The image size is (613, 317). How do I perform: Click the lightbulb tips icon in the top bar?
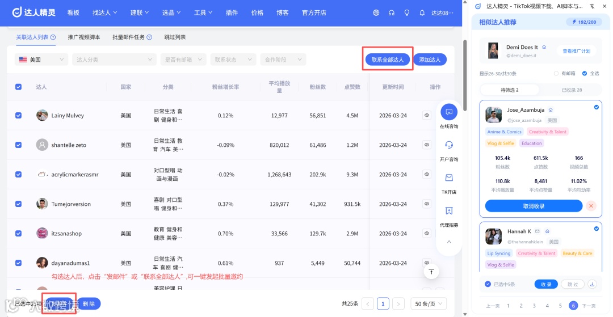406,12
